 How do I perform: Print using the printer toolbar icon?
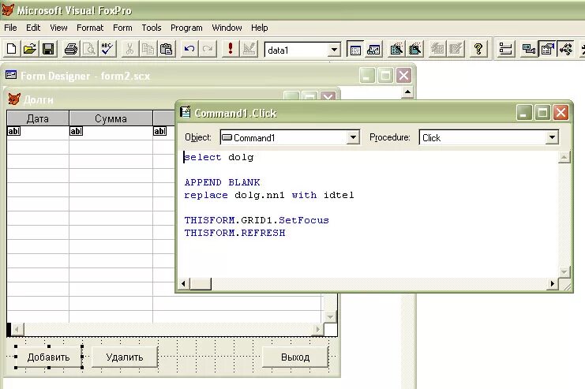pos(71,49)
